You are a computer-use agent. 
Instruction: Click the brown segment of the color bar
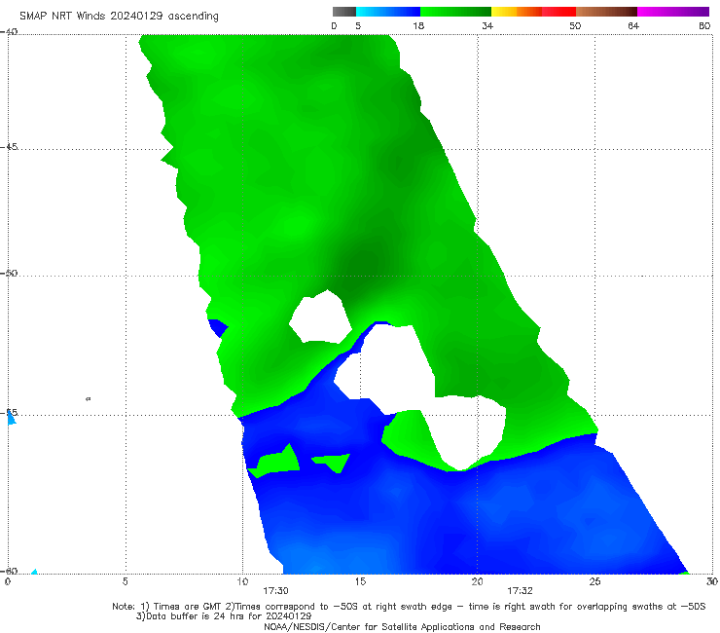(606, 12)
